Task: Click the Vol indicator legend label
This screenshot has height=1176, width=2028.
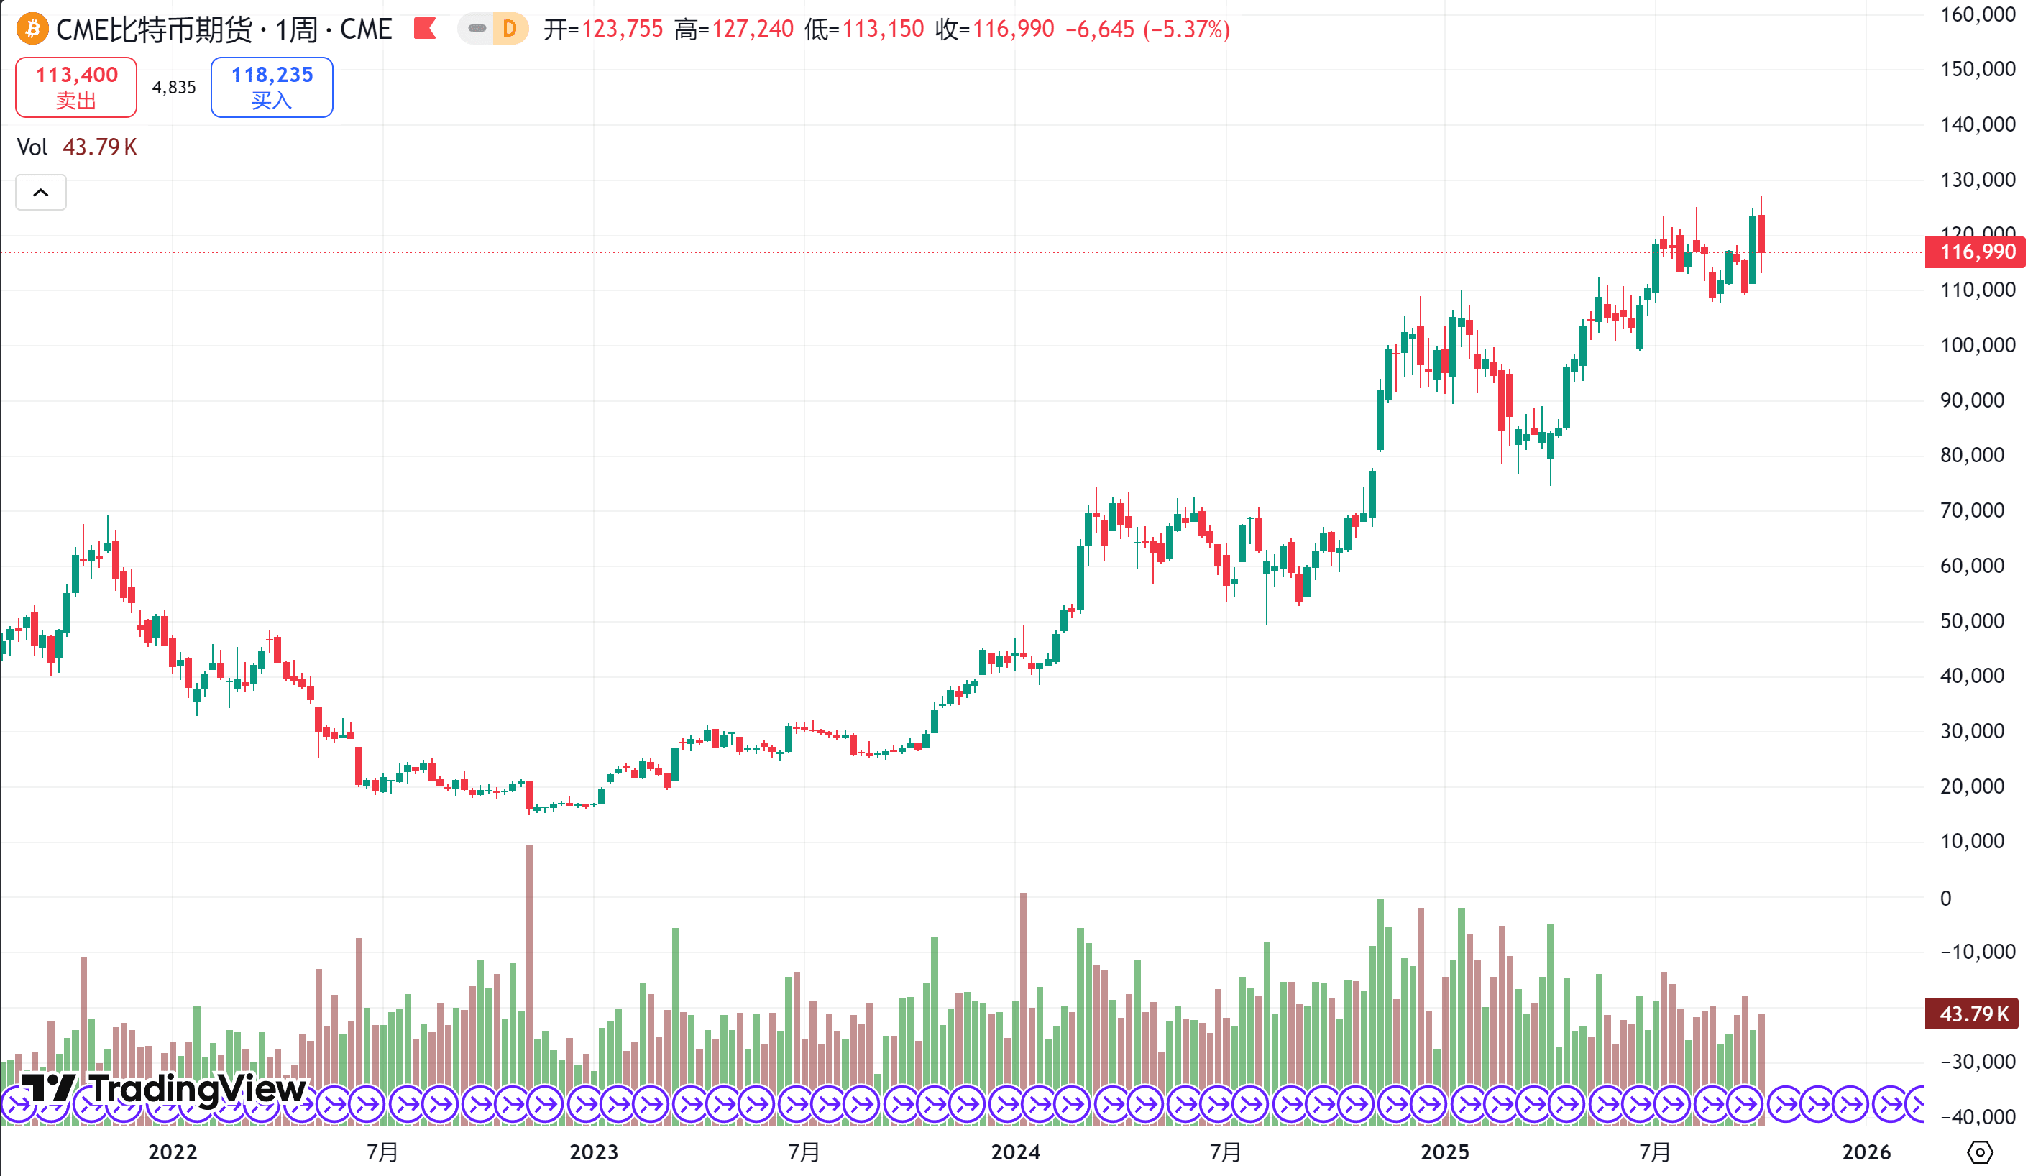Action: tap(32, 147)
